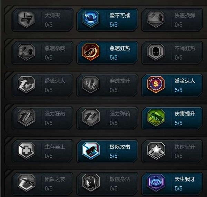Click the 生存至上 medical cross icon

coord(26,150)
